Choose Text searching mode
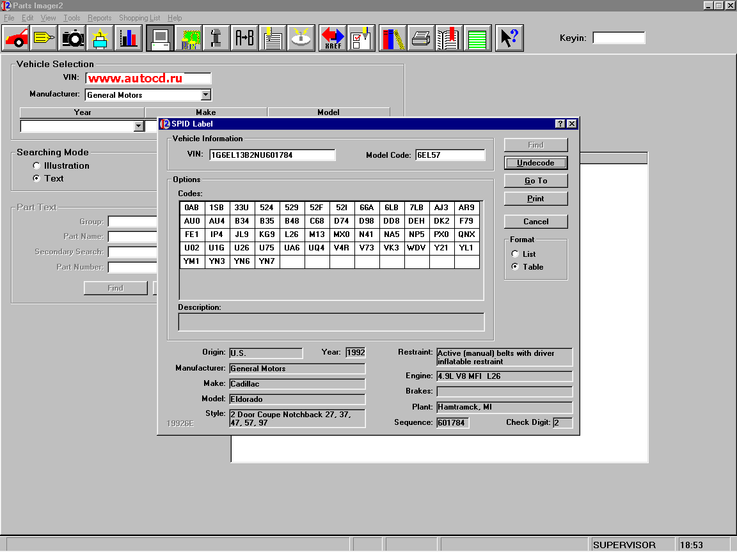Image resolution: width=737 pixels, height=552 pixels. [36, 178]
